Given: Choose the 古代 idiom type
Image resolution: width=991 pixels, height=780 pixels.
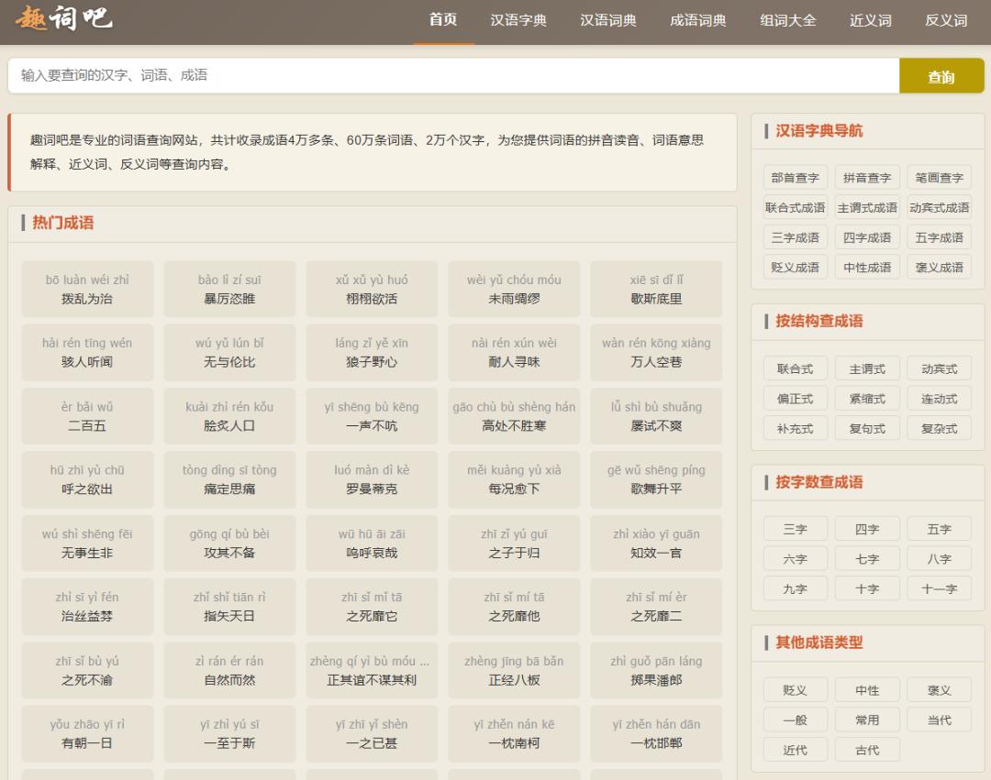Looking at the screenshot, I should [867, 751].
